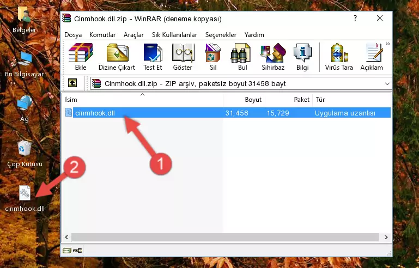
Task: Click the horizontal scrollbar left arrow
Action: pyautogui.click(x=66, y=237)
